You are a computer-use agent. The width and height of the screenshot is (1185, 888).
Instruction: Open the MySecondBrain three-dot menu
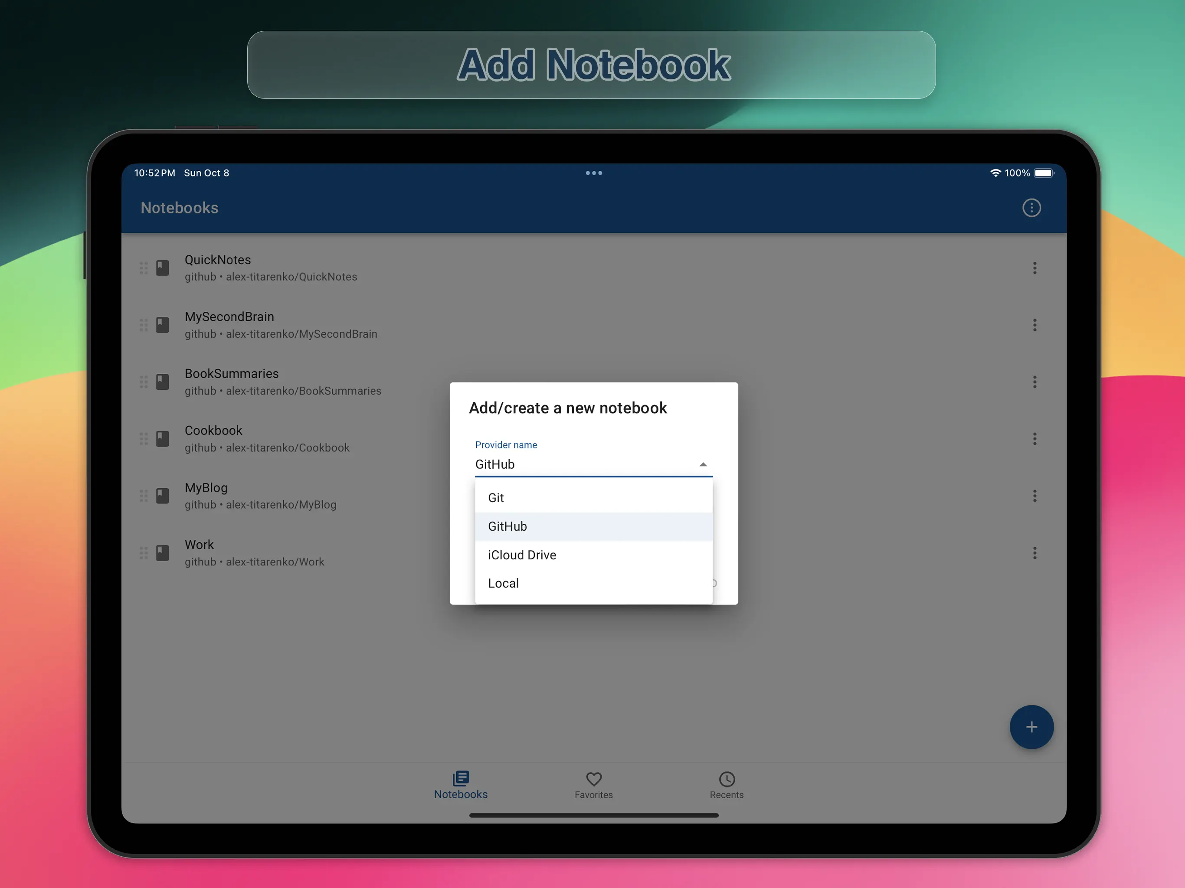click(x=1034, y=325)
